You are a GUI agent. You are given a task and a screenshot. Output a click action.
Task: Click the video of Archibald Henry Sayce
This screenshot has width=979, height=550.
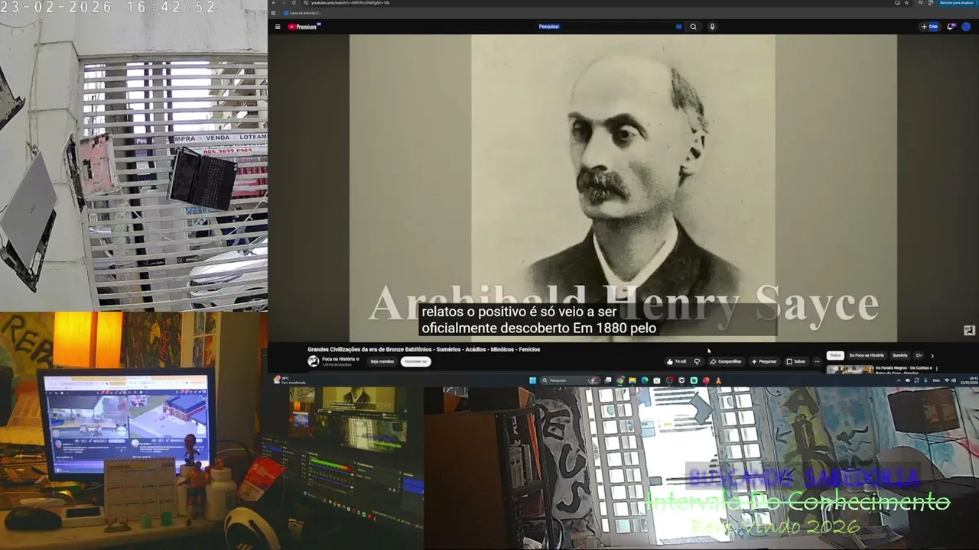(x=623, y=187)
